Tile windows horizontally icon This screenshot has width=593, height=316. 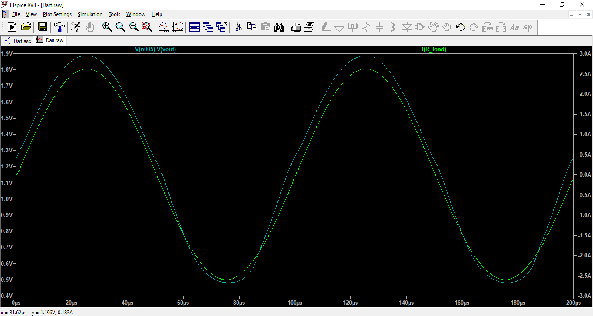point(194,27)
